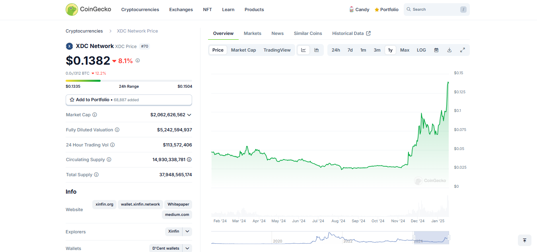
Task: Switch to line chart view
Action: tap(304, 50)
